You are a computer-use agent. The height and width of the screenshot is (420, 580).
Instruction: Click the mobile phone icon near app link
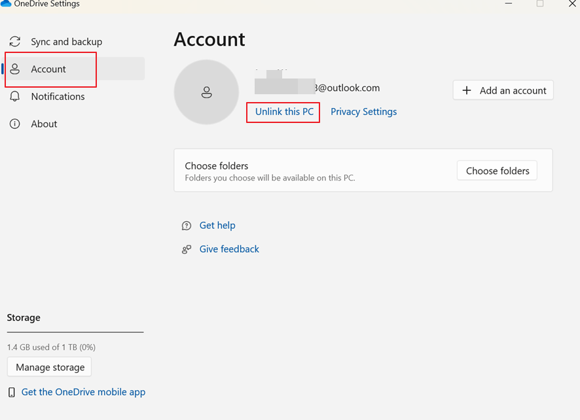[12, 393]
